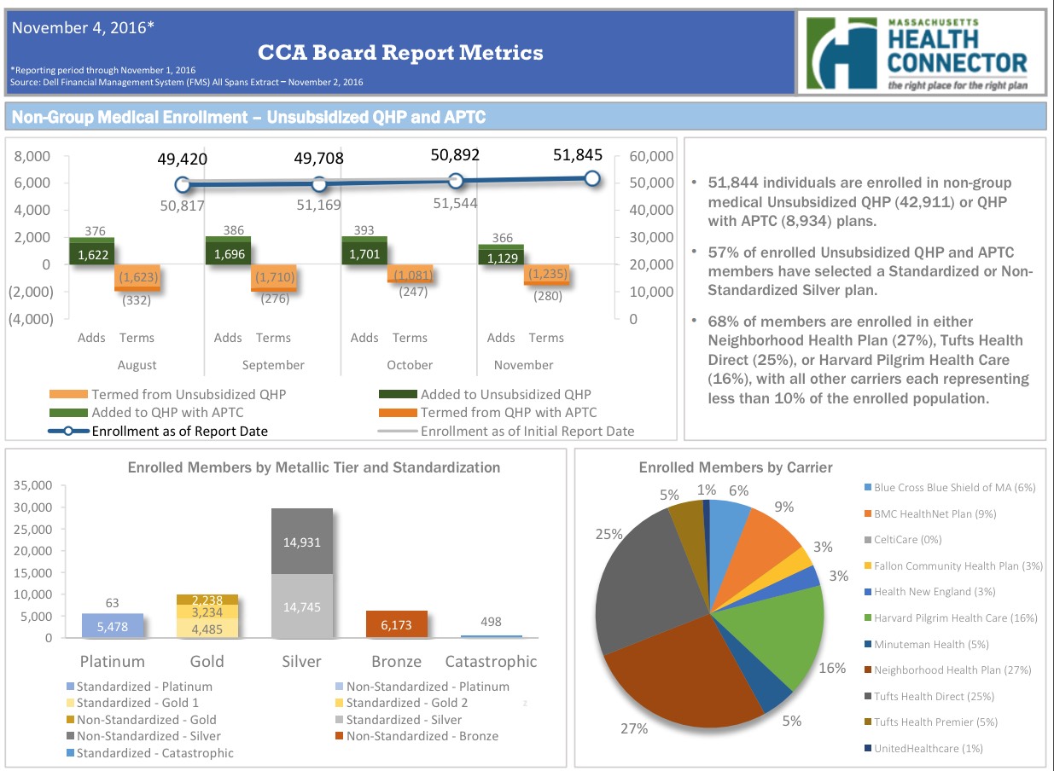Click the Standardized - Silver legend swatch
The height and width of the screenshot is (771, 1054).
[x=338, y=720]
